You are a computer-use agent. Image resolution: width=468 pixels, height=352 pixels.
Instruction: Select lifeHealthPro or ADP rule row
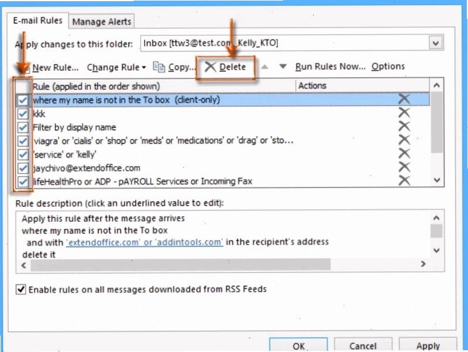[x=223, y=181]
